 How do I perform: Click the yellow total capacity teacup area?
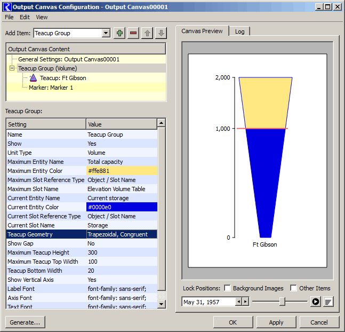click(x=266, y=102)
